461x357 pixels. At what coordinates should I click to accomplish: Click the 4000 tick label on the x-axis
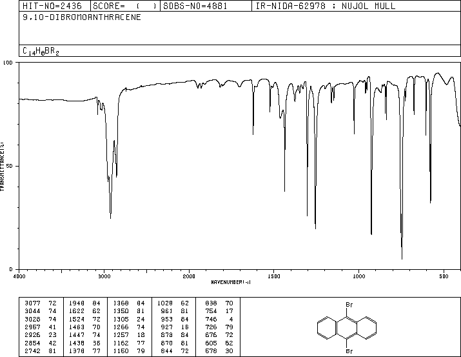[x=19, y=276]
